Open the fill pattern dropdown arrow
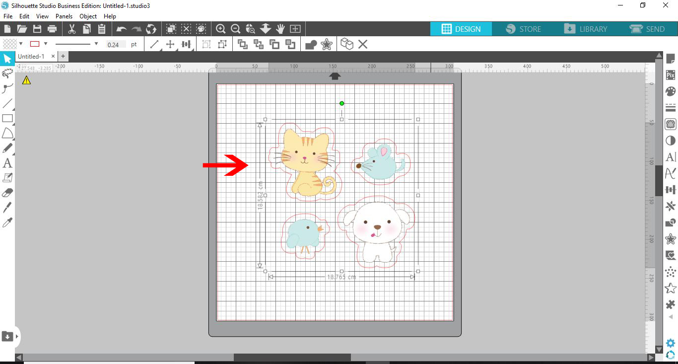 click(x=21, y=44)
